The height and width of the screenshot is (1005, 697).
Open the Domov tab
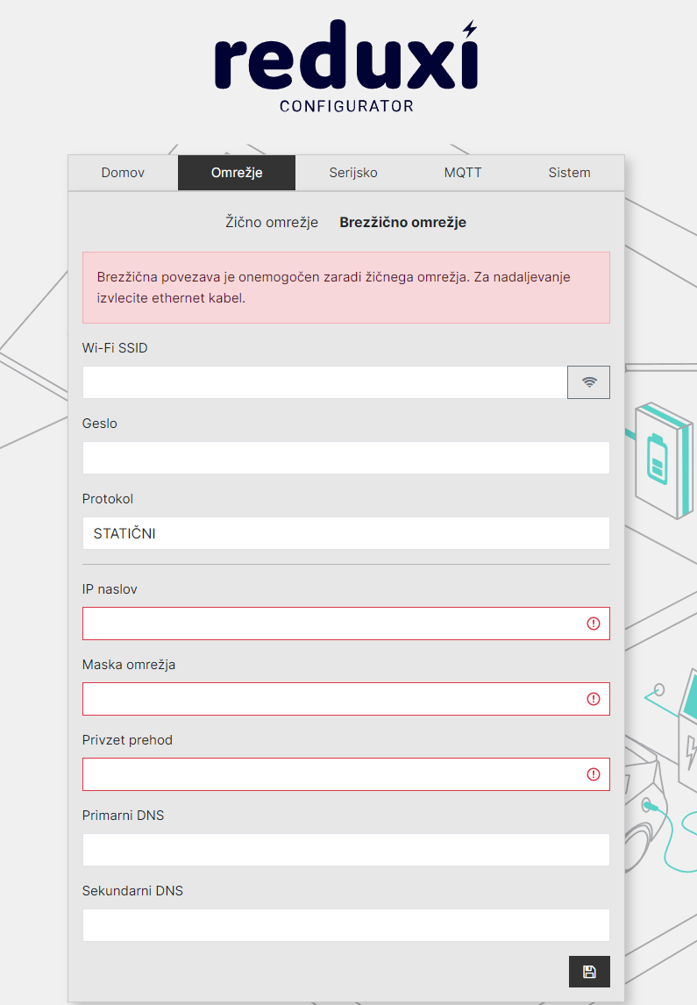[123, 173]
